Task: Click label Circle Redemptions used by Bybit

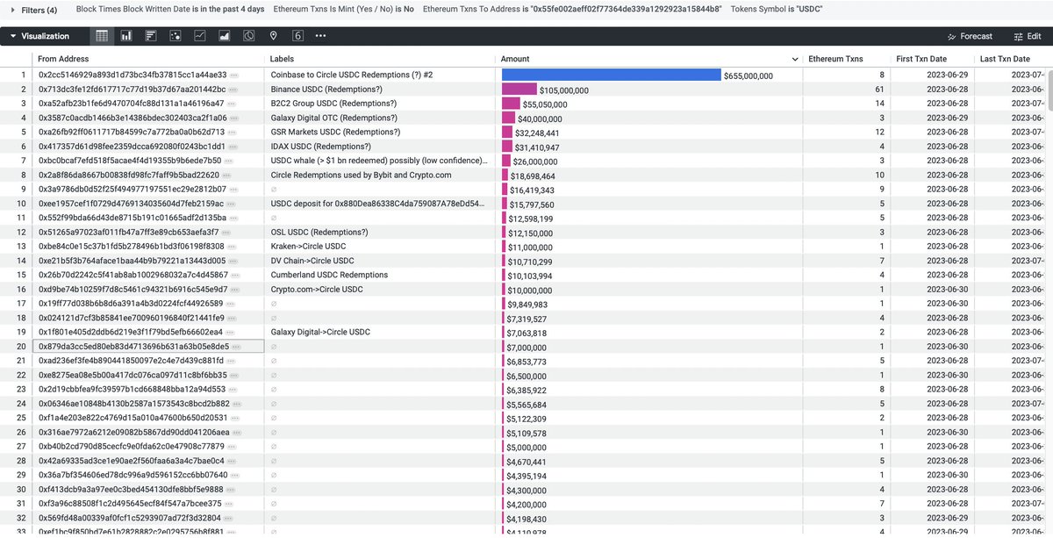Action: tap(361, 175)
